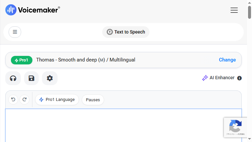Toggle the AI Enhancer feature
Image resolution: width=252 pixels, height=142 pixels.
tap(218, 78)
